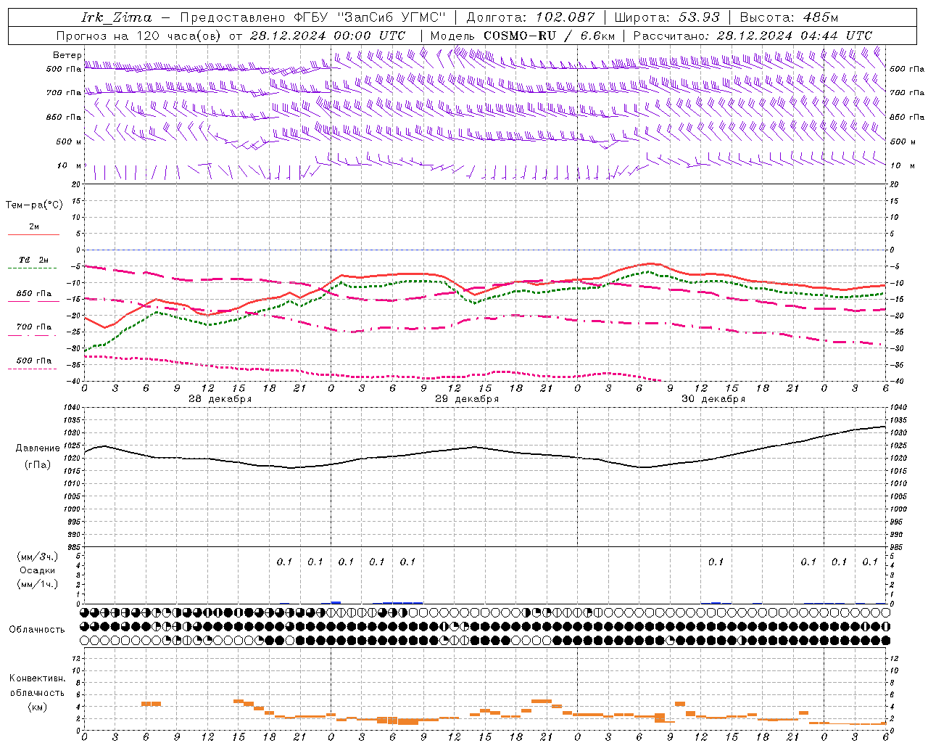This screenshot has height=743, width=928.
Task: Click the "Td 2м" dew point legend entry
Action: pos(33,260)
